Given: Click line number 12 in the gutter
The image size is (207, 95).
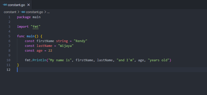Looking at the screenshot, I should pyautogui.click(x=8, y=70).
